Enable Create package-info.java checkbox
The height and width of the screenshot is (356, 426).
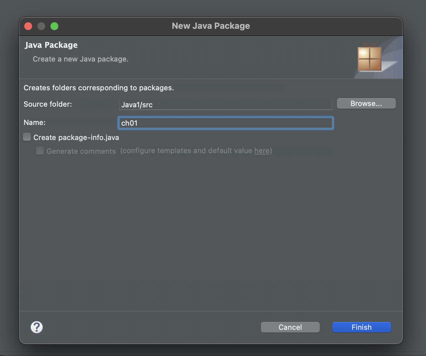27,137
